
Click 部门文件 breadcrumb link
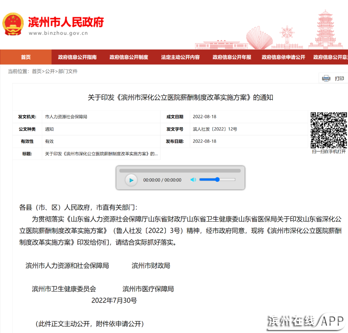point(68,71)
